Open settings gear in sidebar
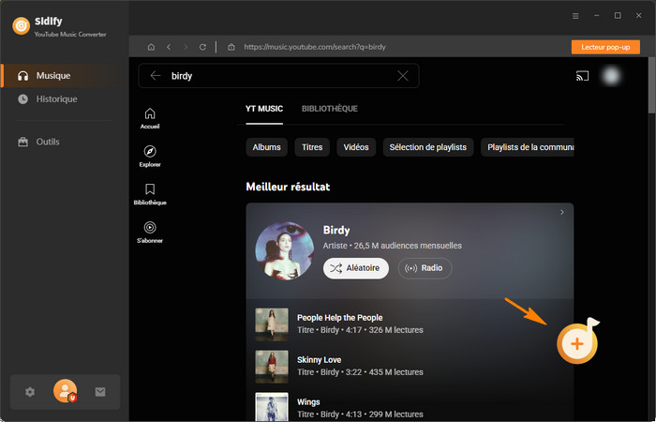Viewport: 656px width, 422px height. (30, 392)
